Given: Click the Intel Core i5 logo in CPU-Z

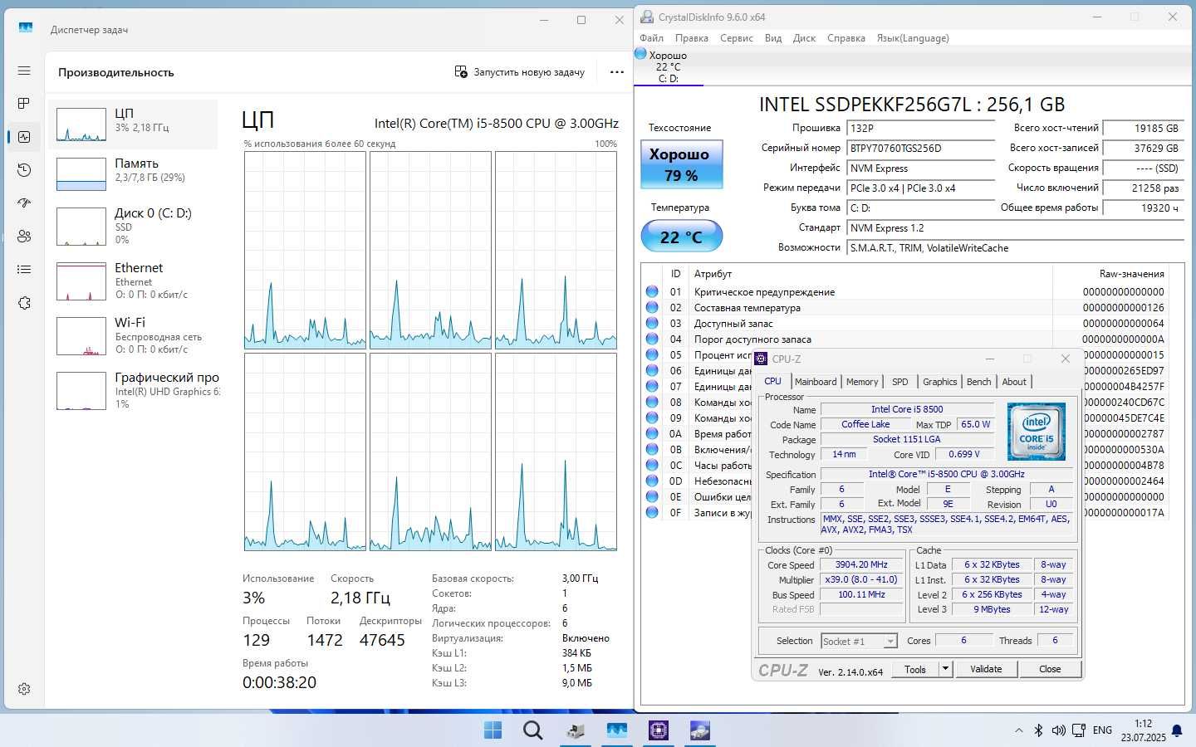Looking at the screenshot, I should tap(1036, 432).
